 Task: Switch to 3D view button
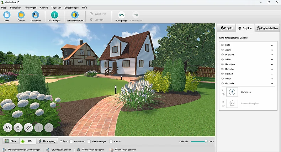[28, 141]
